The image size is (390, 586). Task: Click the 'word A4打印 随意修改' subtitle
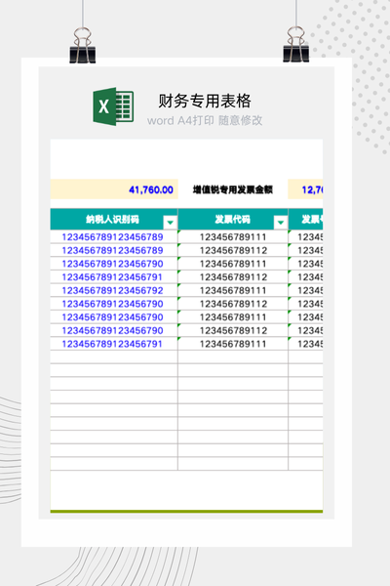[205, 120]
